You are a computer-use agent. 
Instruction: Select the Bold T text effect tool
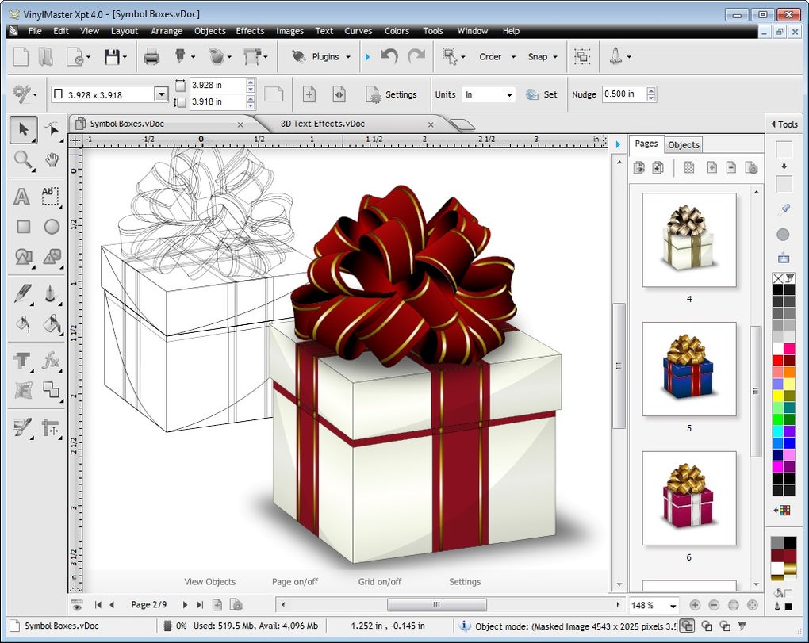coord(22,360)
